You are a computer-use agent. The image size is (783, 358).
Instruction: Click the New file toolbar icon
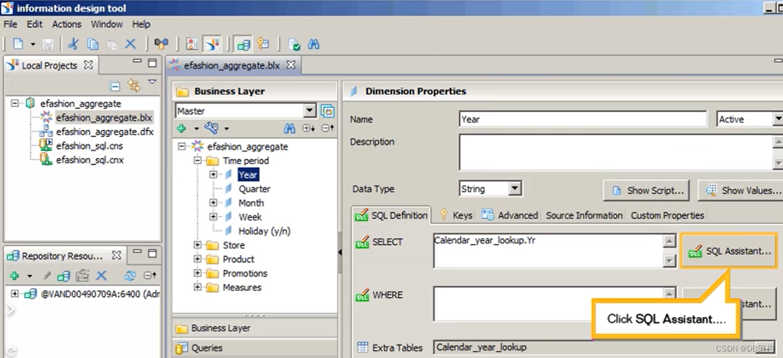pyautogui.click(x=19, y=44)
